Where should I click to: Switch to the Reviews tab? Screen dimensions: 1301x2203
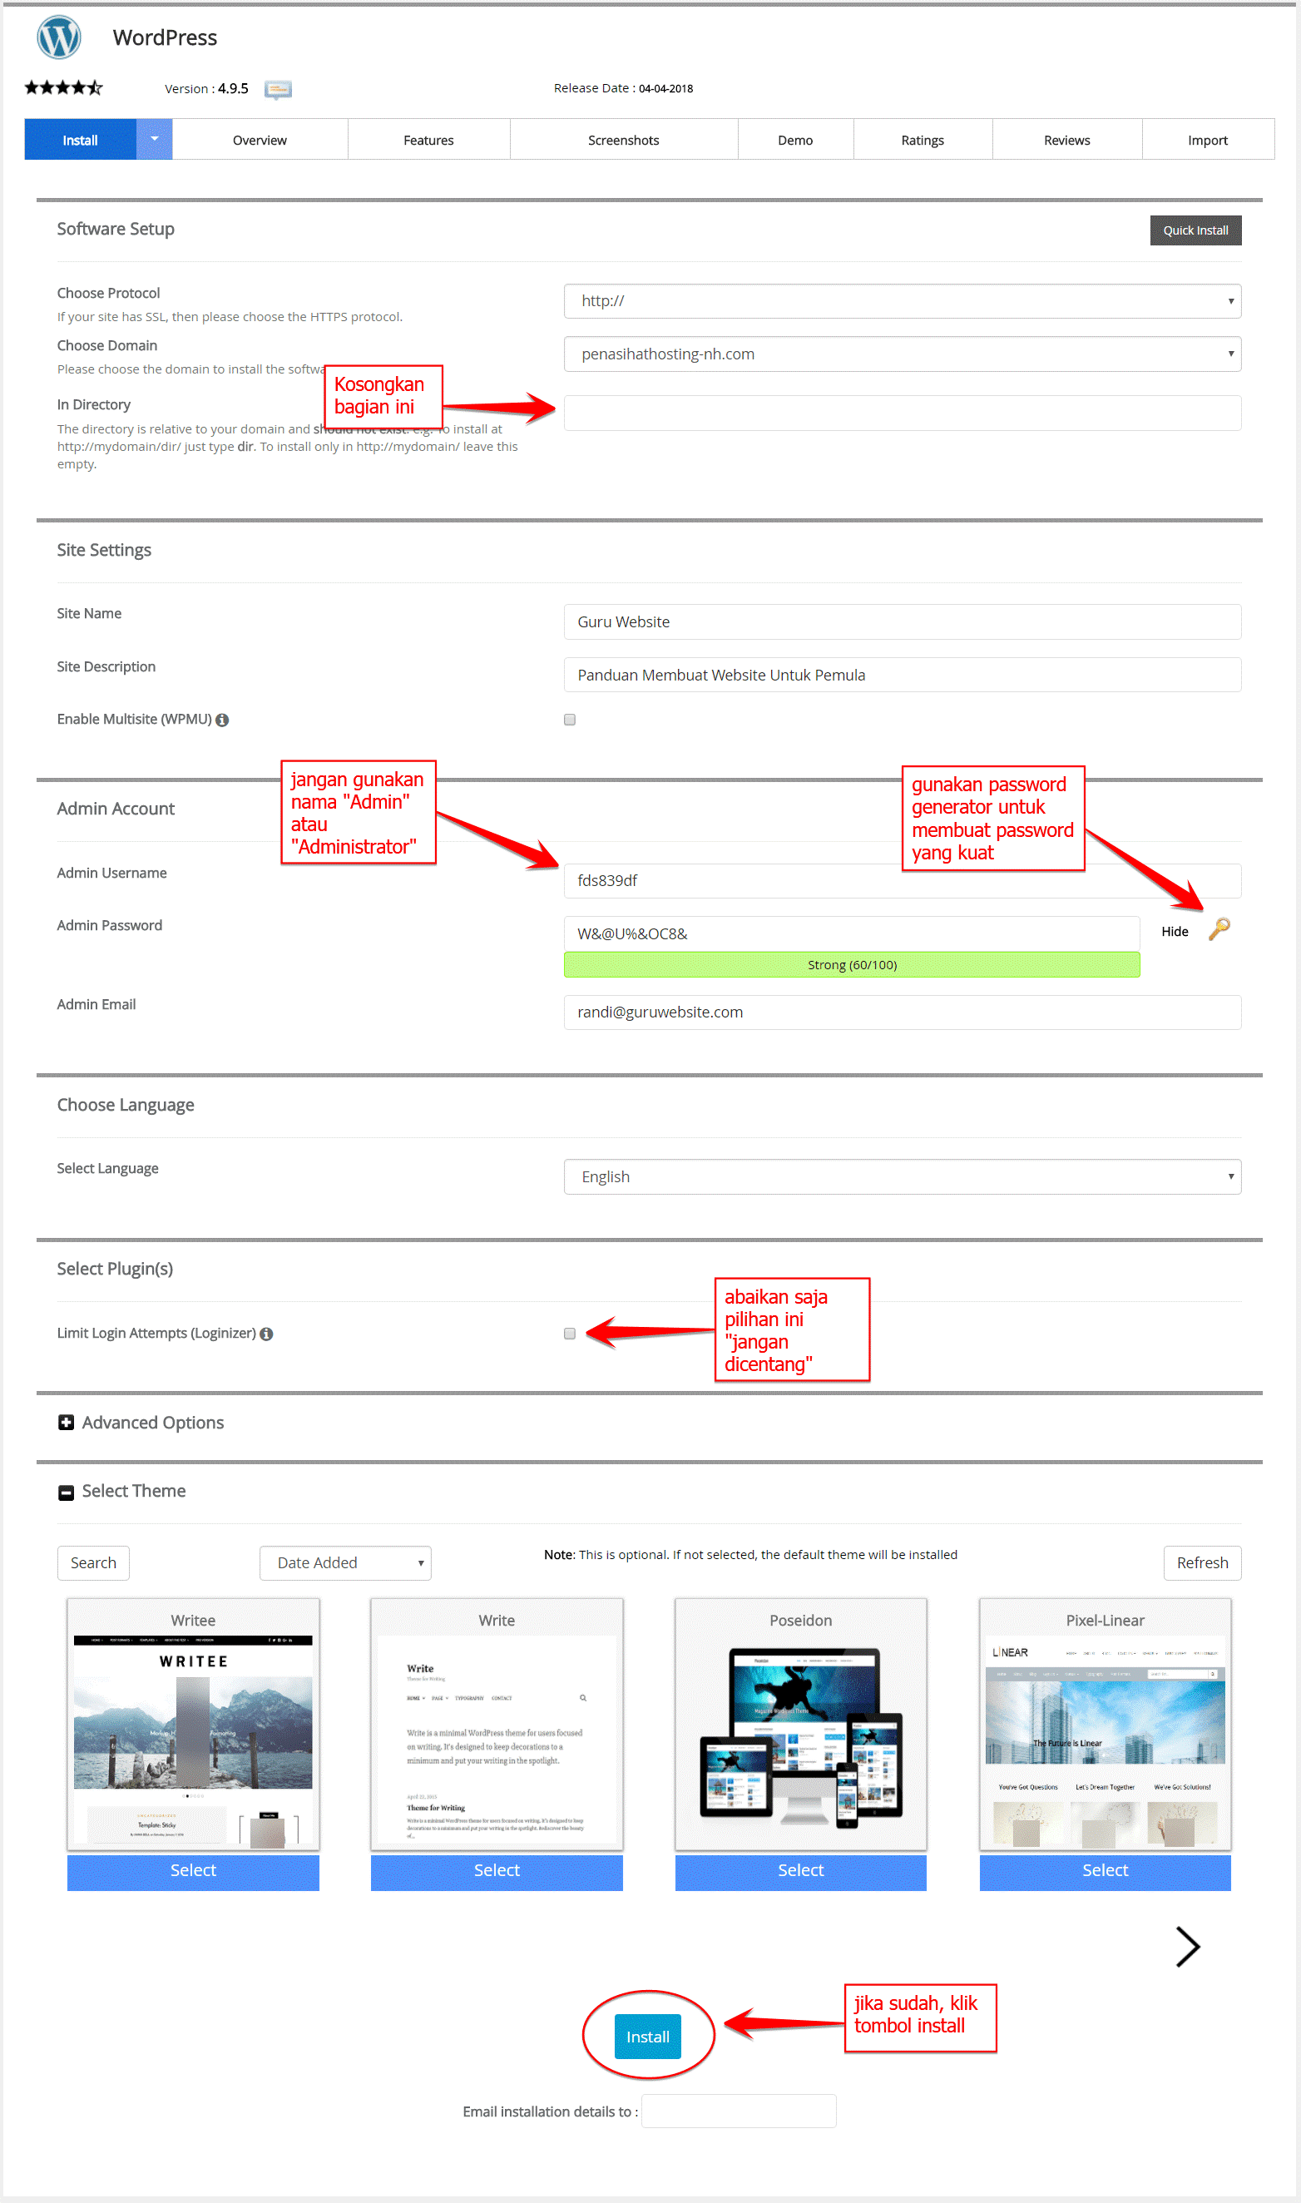click(x=1067, y=140)
